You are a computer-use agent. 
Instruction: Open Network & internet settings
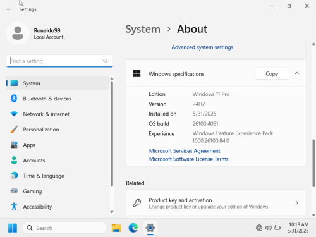point(58,114)
